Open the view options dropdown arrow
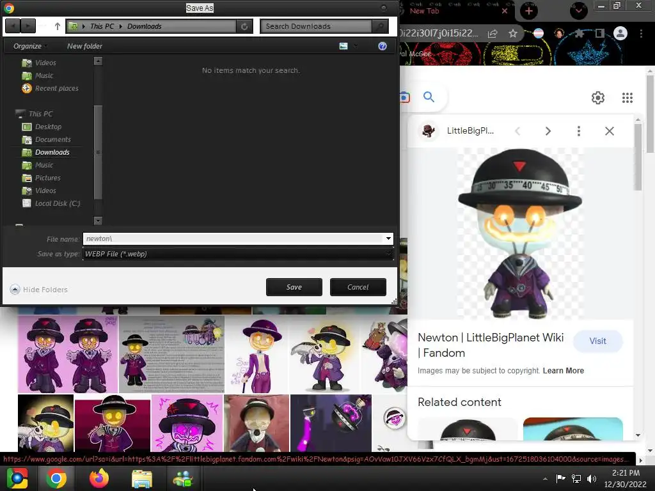Screen dimensions: 655x491 pyautogui.click(x=356, y=46)
